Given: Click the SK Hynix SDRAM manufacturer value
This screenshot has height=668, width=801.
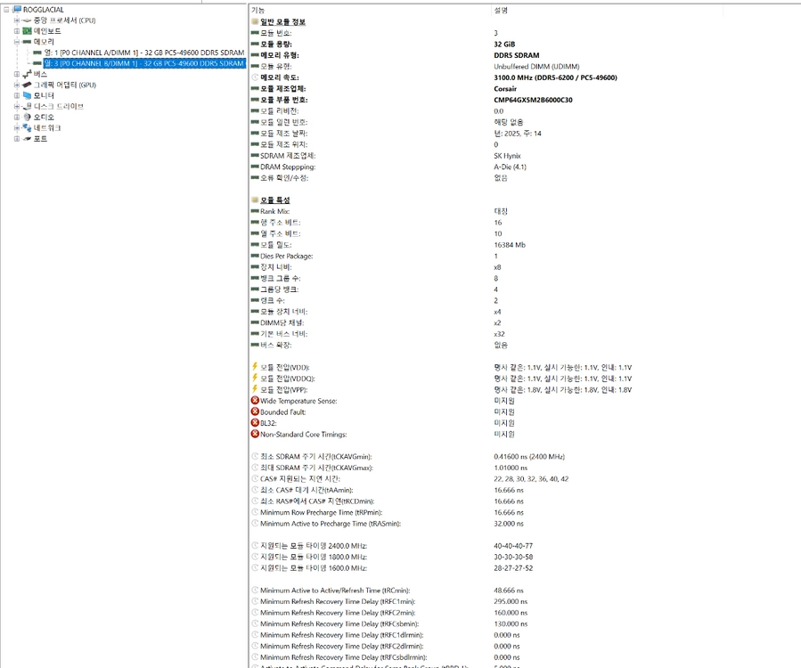Looking at the screenshot, I should (507, 156).
